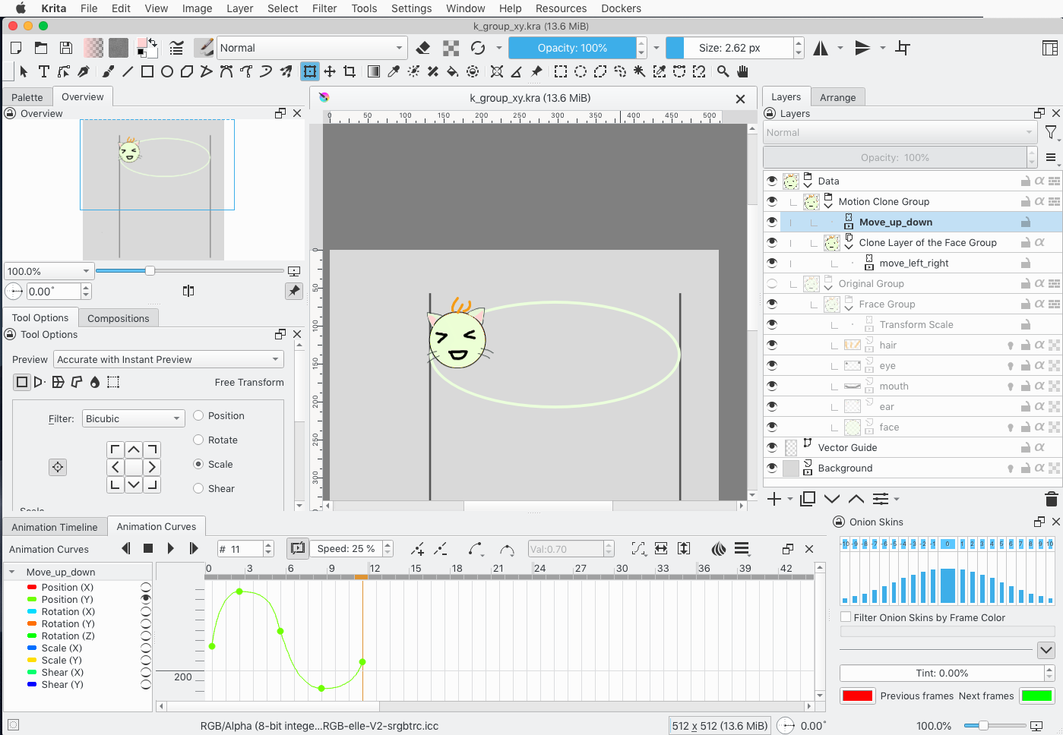The width and height of the screenshot is (1063, 735).
Task: Click the Zoom tool magnifier icon
Action: coord(723,71)
